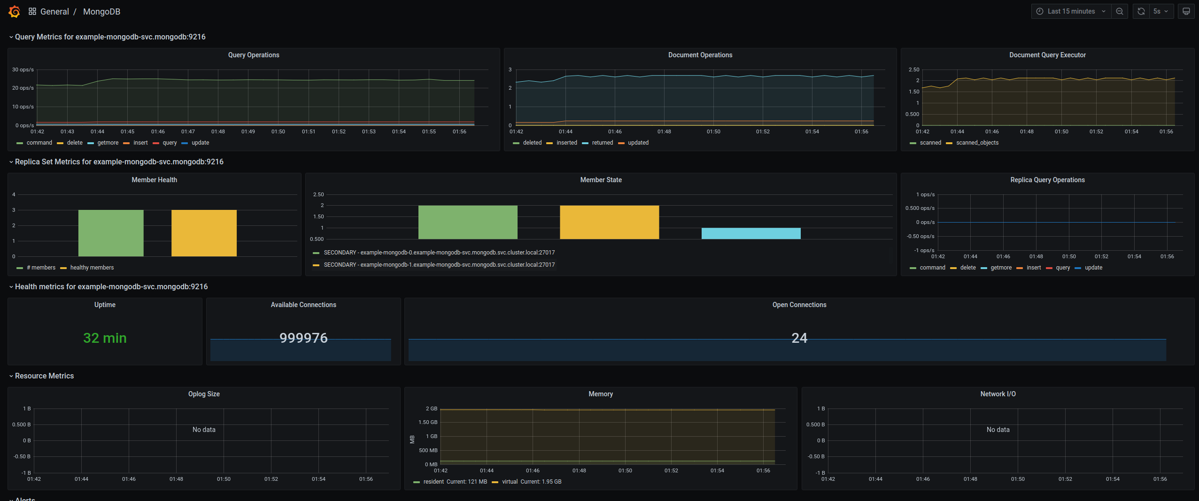This screenshot has width=1199, height=501.
Task: Toggle healthy members series in Member Health legend
Action: (92, 268)
